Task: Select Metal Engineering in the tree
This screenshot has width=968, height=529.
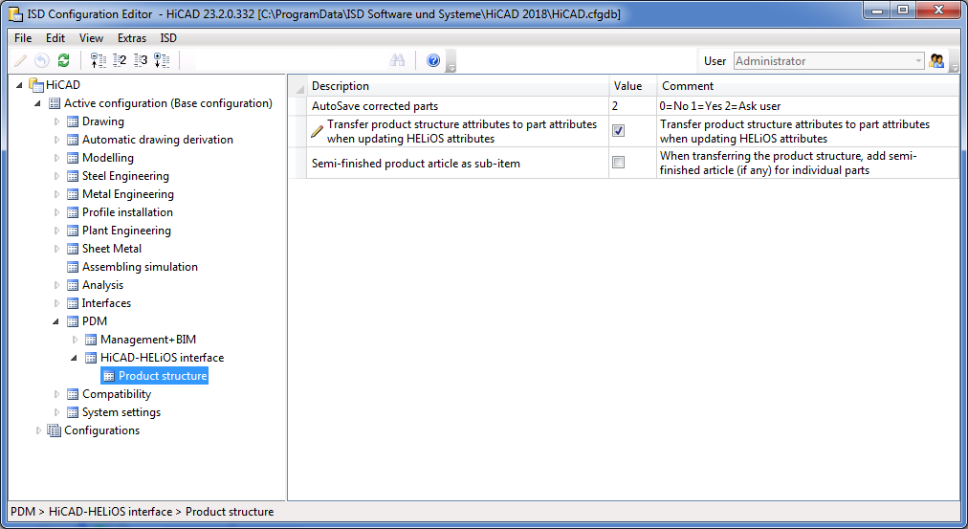Action: click(128, 194)
